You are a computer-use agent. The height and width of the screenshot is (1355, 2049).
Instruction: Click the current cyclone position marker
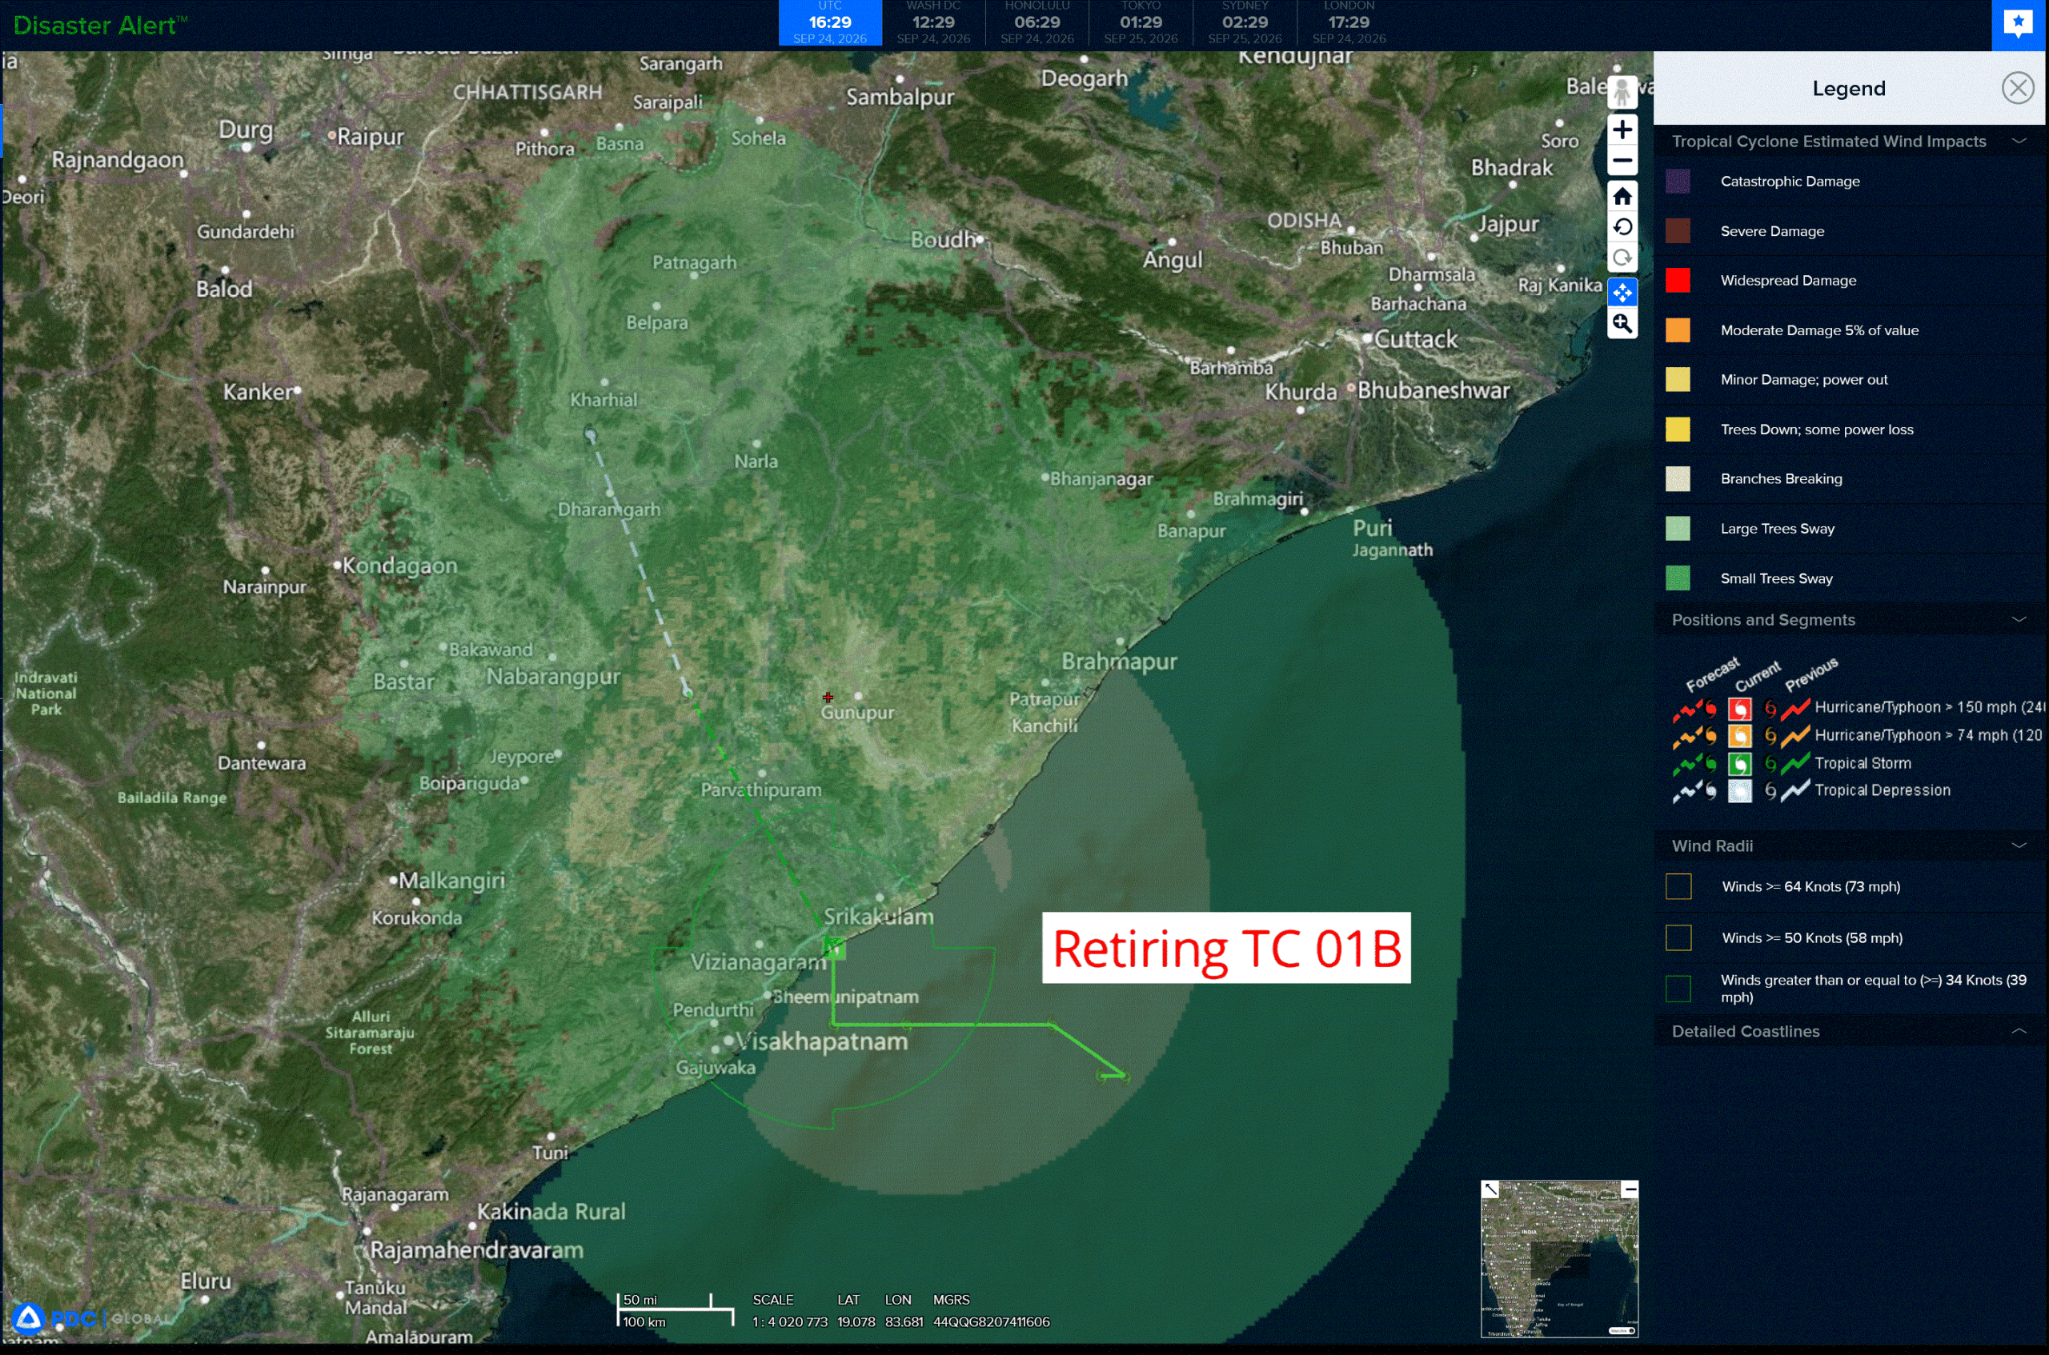click(x=833, y=947)
